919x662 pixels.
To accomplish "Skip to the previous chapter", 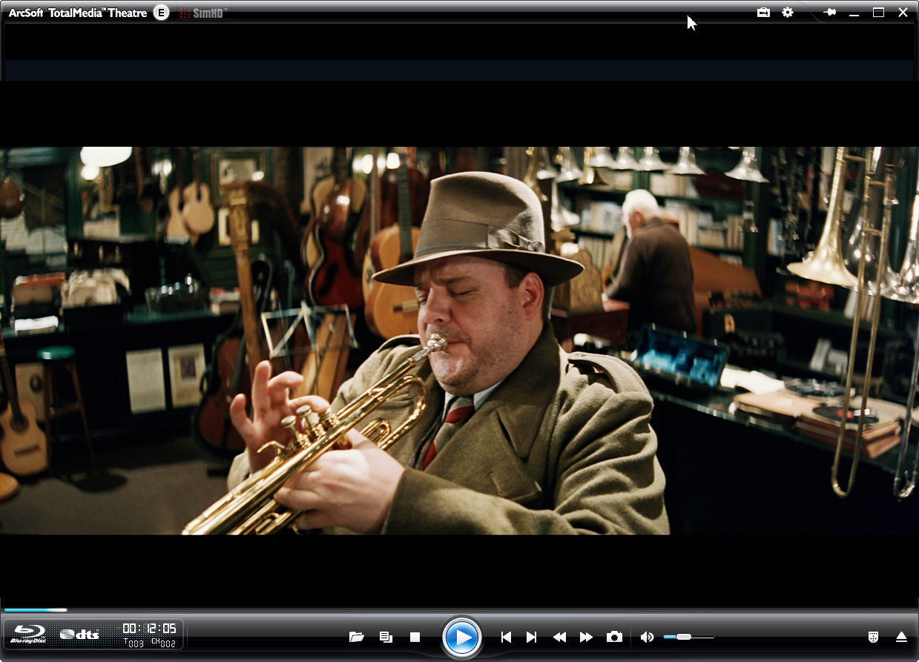I will tap(506, 637).
